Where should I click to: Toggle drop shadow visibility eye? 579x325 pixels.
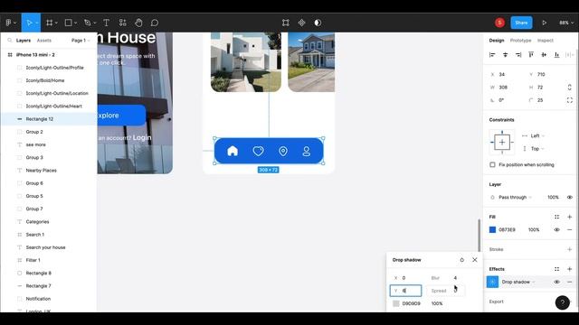tap(557, 282)
